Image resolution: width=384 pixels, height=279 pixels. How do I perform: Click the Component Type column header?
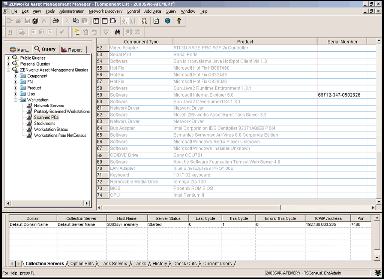141,42
